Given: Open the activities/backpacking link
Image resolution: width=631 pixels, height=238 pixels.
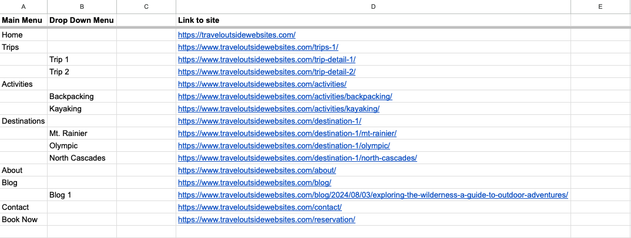Looking at the screenshot, I should 285,96.
